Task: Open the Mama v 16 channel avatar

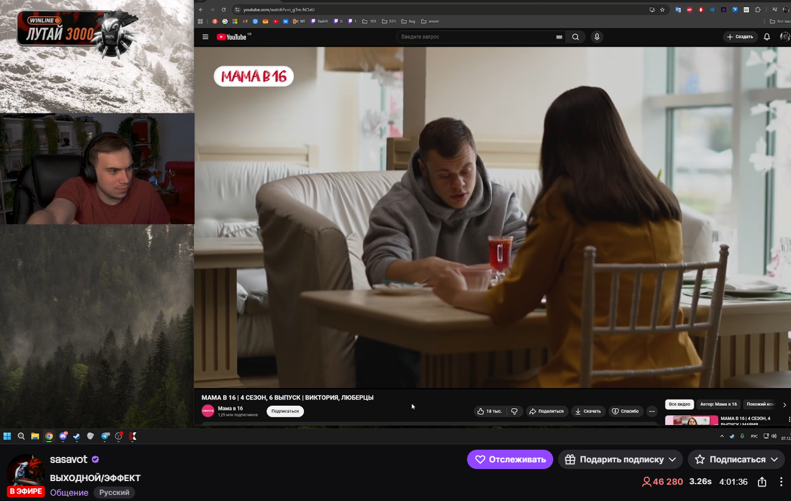Action: [x=208, y=411]
